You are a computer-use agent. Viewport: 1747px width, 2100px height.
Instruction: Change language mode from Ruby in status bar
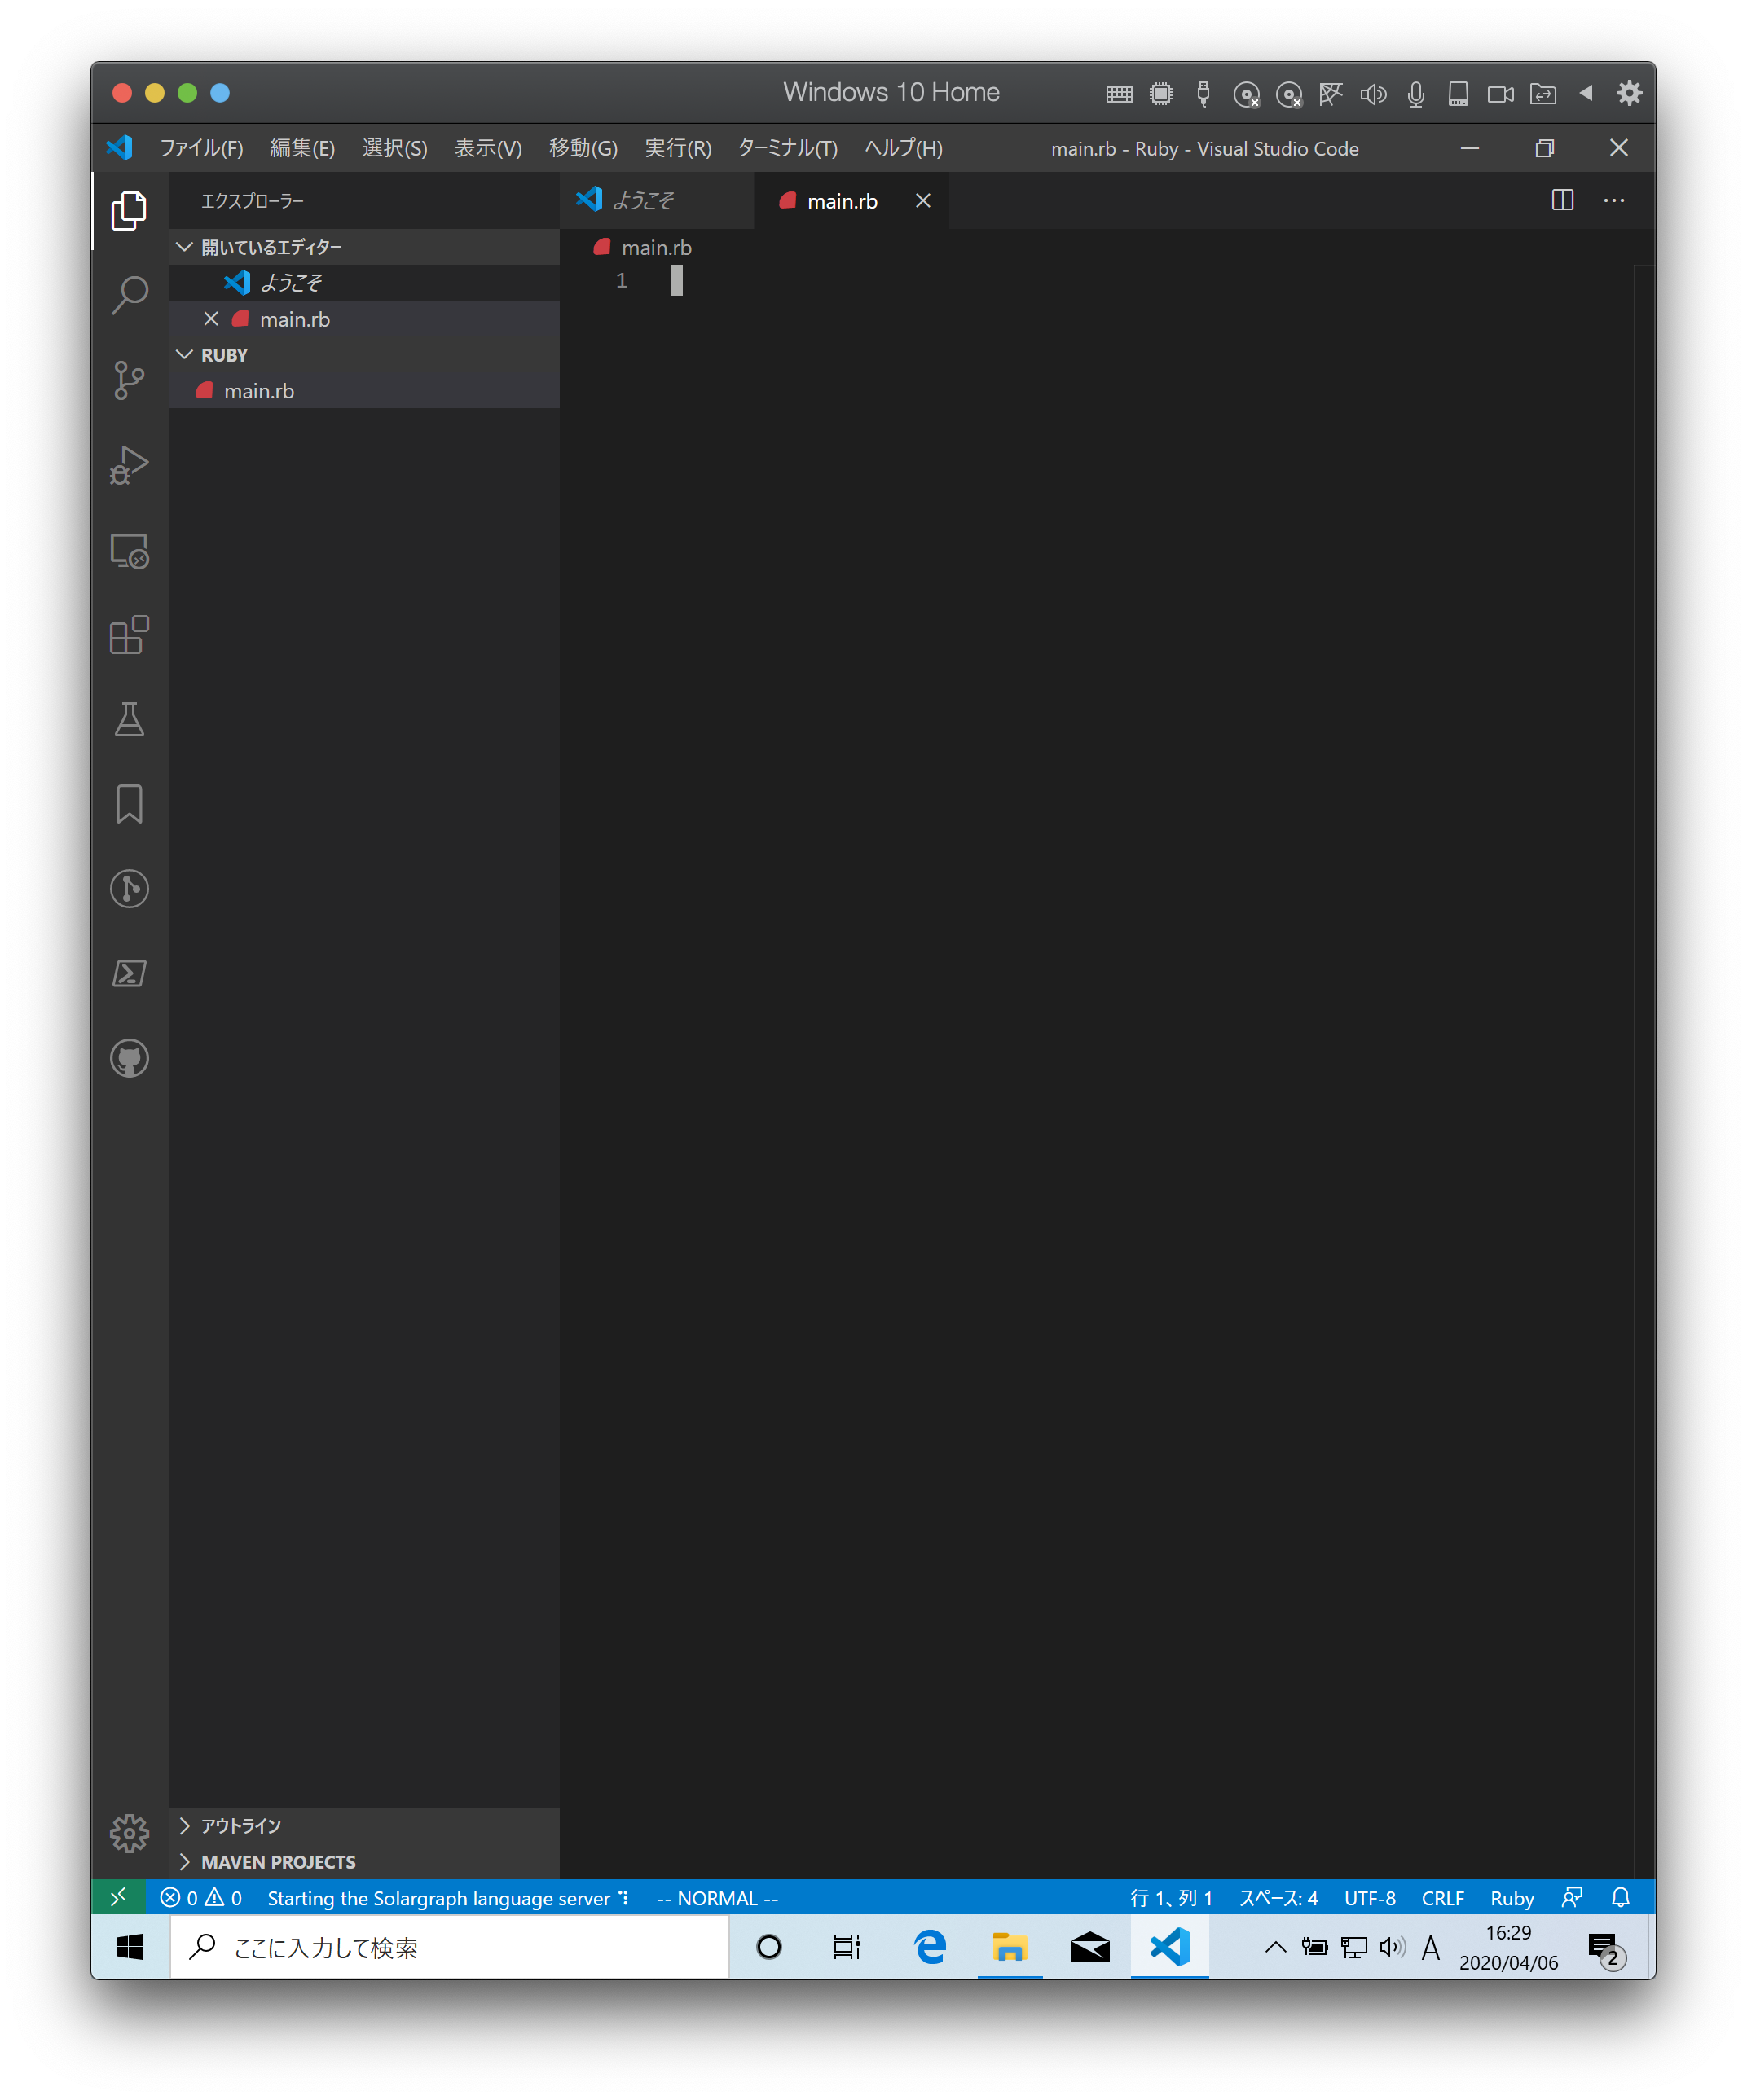[1511, 1898]
